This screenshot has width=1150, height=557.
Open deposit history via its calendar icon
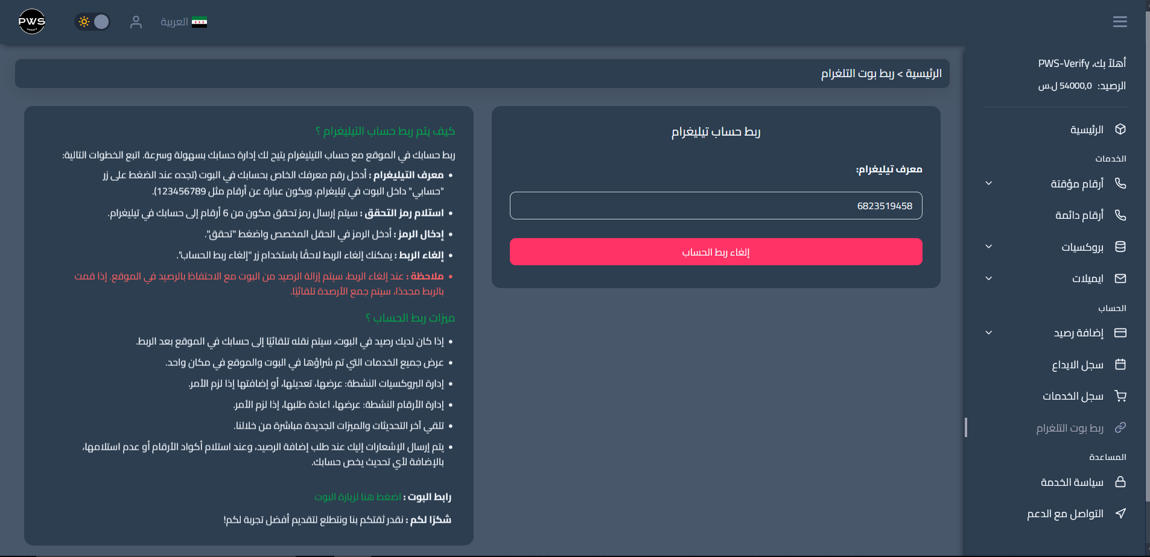(1120, 364)
